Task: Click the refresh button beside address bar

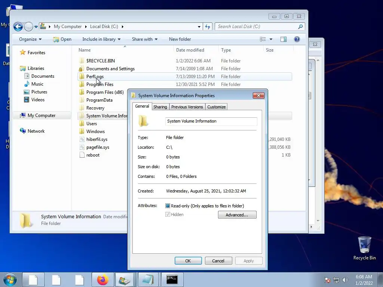Action: pos(208,27)
